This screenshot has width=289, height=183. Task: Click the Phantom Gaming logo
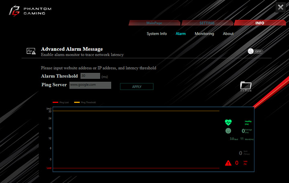tap(30, 11)
